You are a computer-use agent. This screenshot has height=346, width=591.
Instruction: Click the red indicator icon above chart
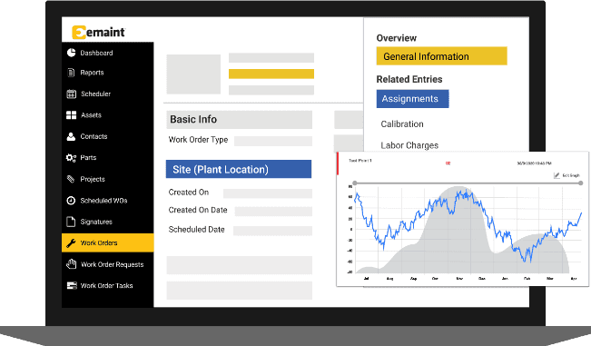click(448, 163)
